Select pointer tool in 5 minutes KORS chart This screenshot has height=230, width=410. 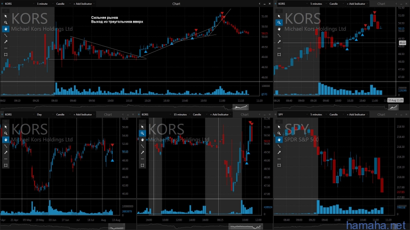279,16
